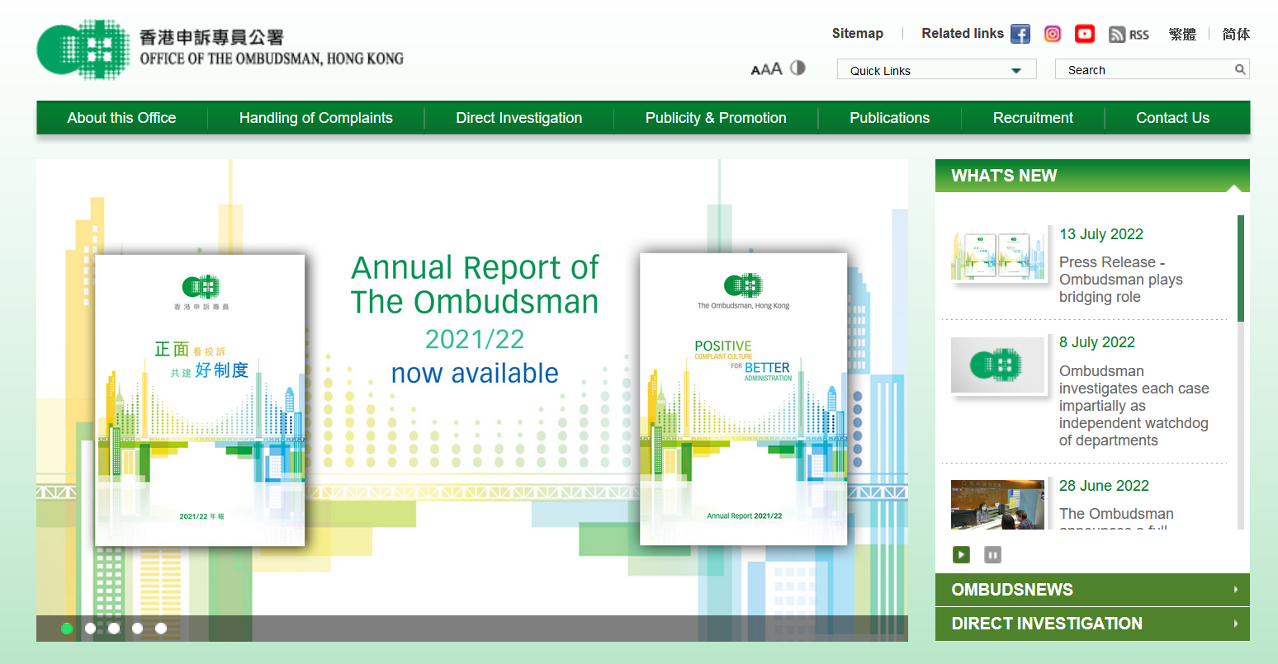Open the Publications menu

(x=889, y=118)
